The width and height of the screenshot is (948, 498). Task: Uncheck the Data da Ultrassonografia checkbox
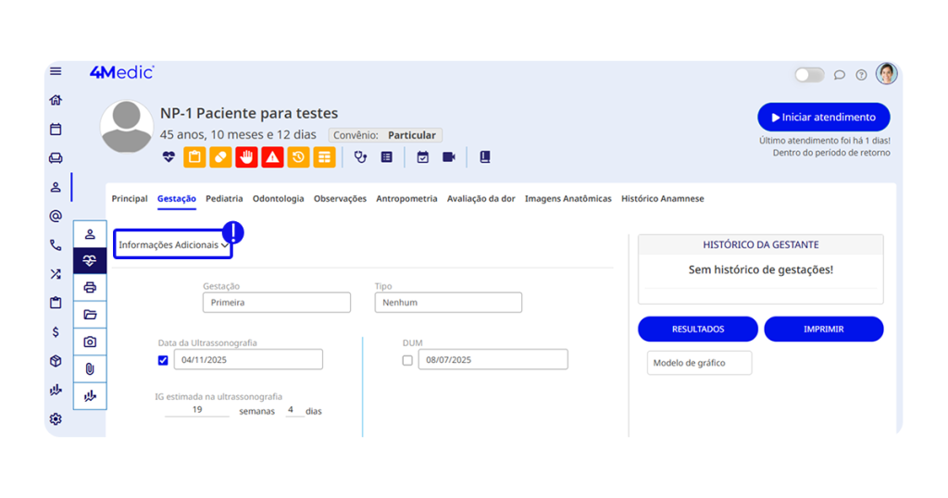click(x=163, y=360)
